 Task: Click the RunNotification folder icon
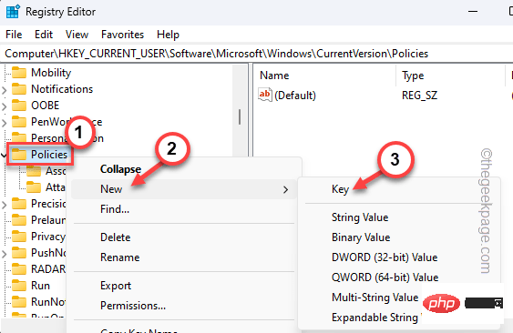coord(19,302)
